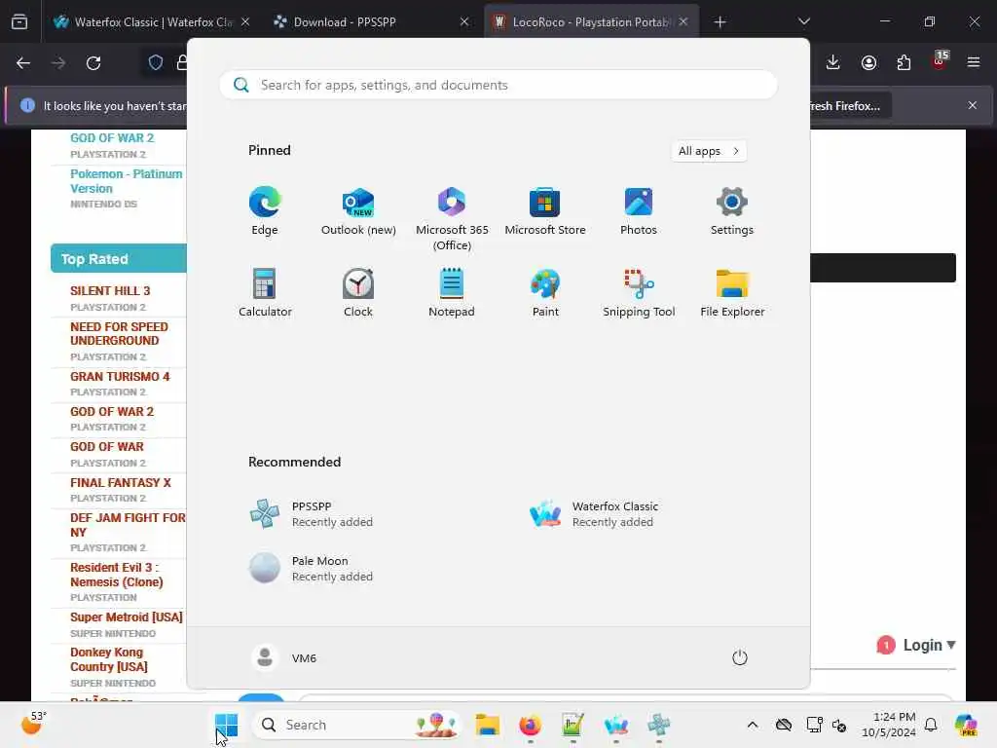Open a new browser tab

tap(720, 21)
